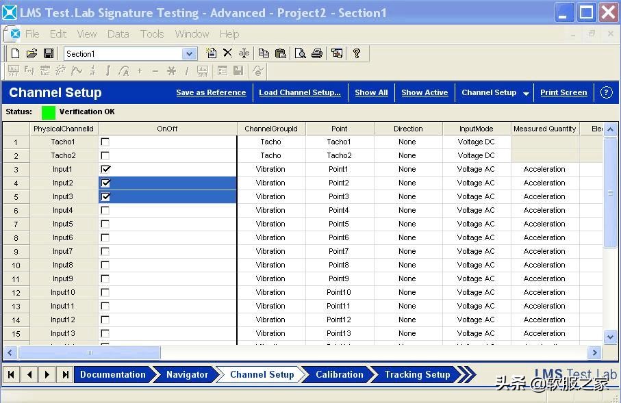Click the Open folder icon
The image size is (621, 403).
coord(31,53)
